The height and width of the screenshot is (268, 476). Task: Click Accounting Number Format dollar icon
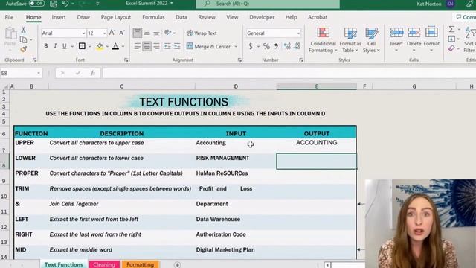tap(251, 46)
